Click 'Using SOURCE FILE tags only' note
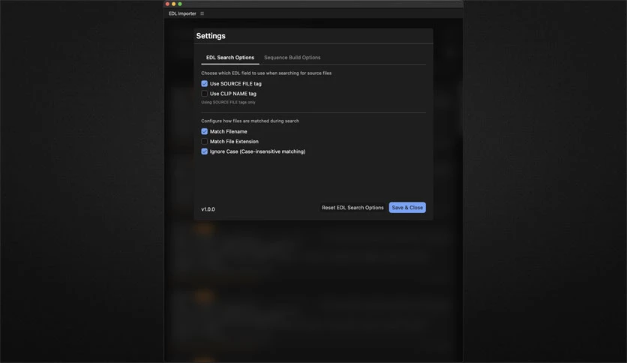The image size is (627, 363). [x=228, y=102]
